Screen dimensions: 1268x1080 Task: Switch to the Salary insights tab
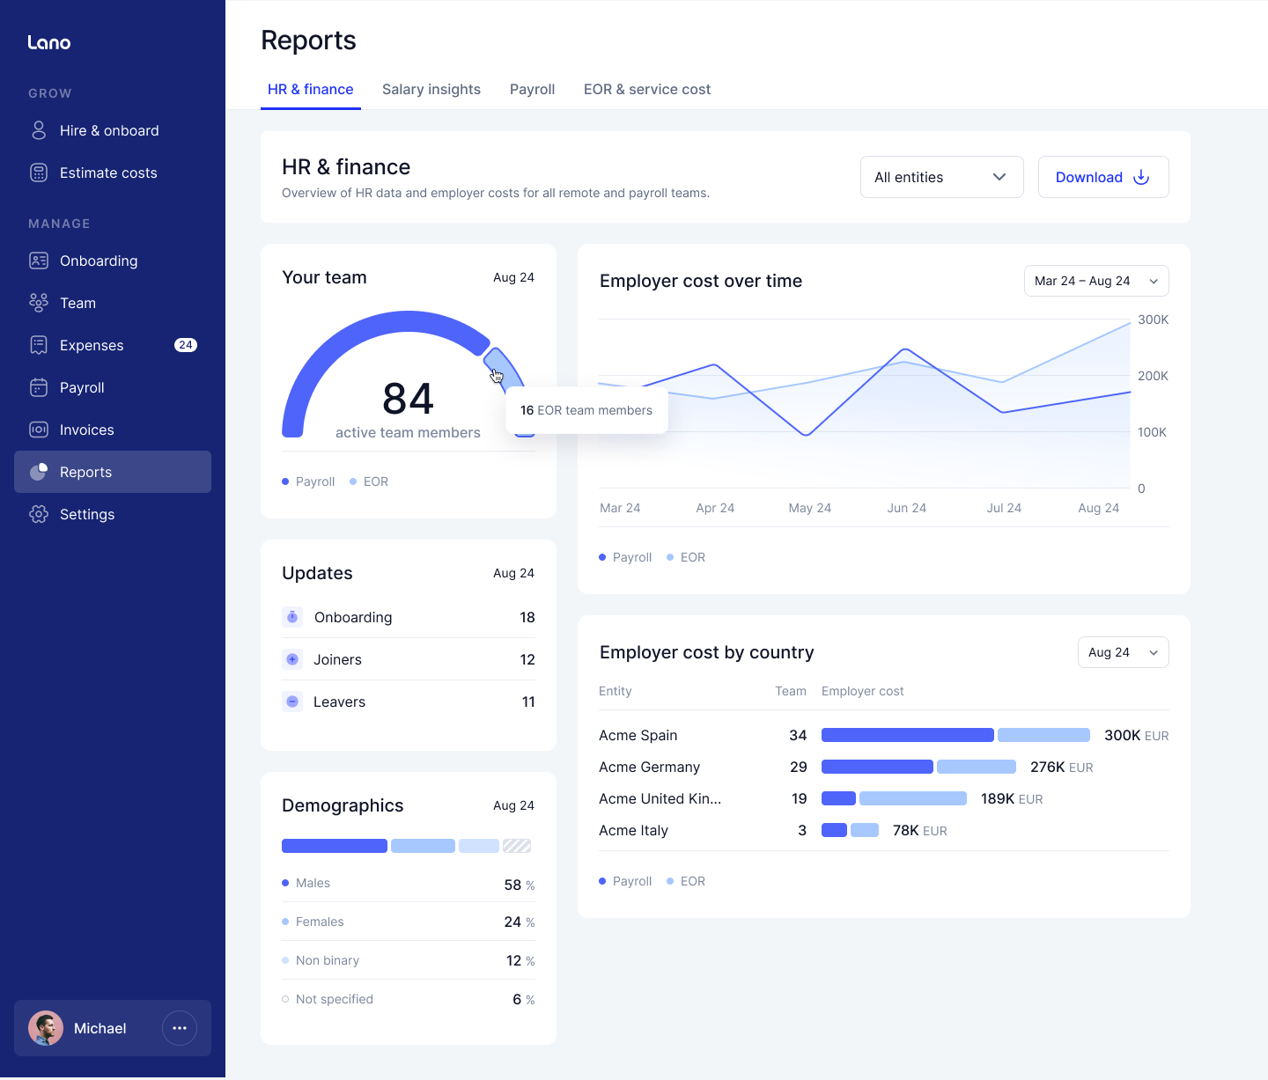click(431, 89)
